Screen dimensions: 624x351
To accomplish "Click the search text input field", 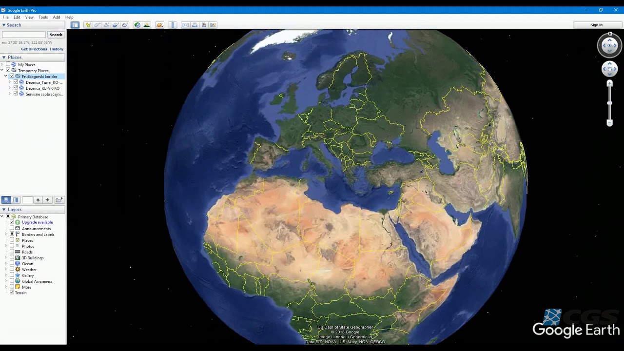I will 23,35.
